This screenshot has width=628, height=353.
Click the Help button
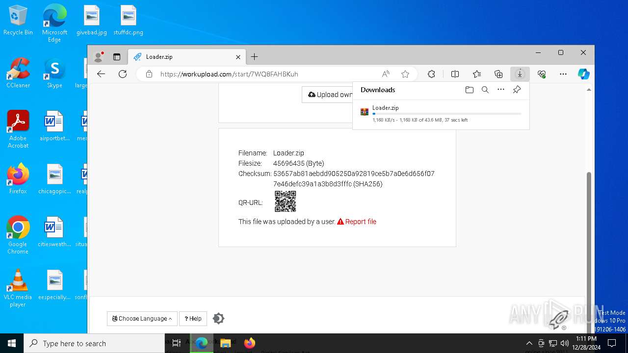193,319
